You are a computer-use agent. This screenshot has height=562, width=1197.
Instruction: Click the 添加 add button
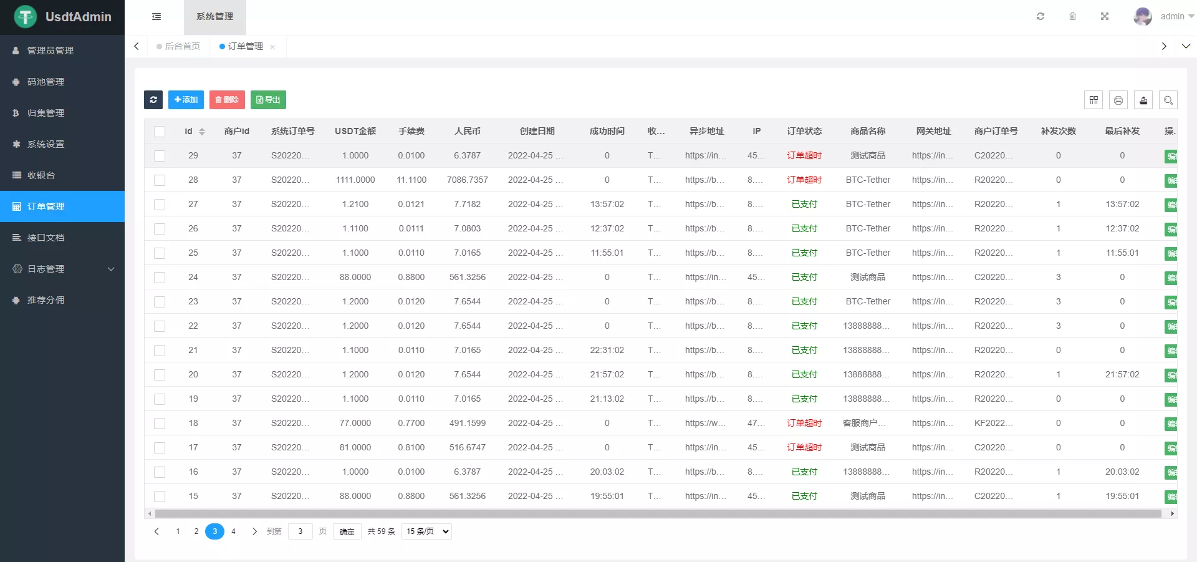pyautogui.click(x=185, y=100)
